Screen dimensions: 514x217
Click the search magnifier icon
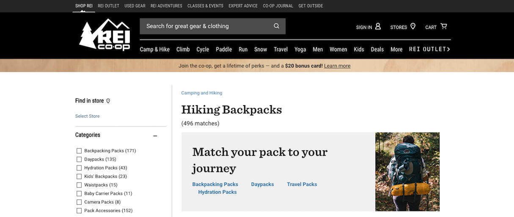(277, 26)
